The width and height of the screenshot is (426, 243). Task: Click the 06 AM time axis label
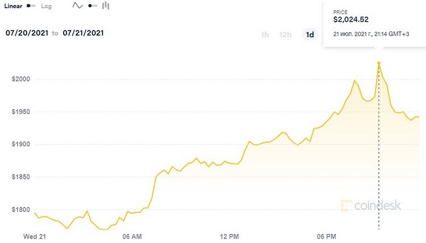132,235
